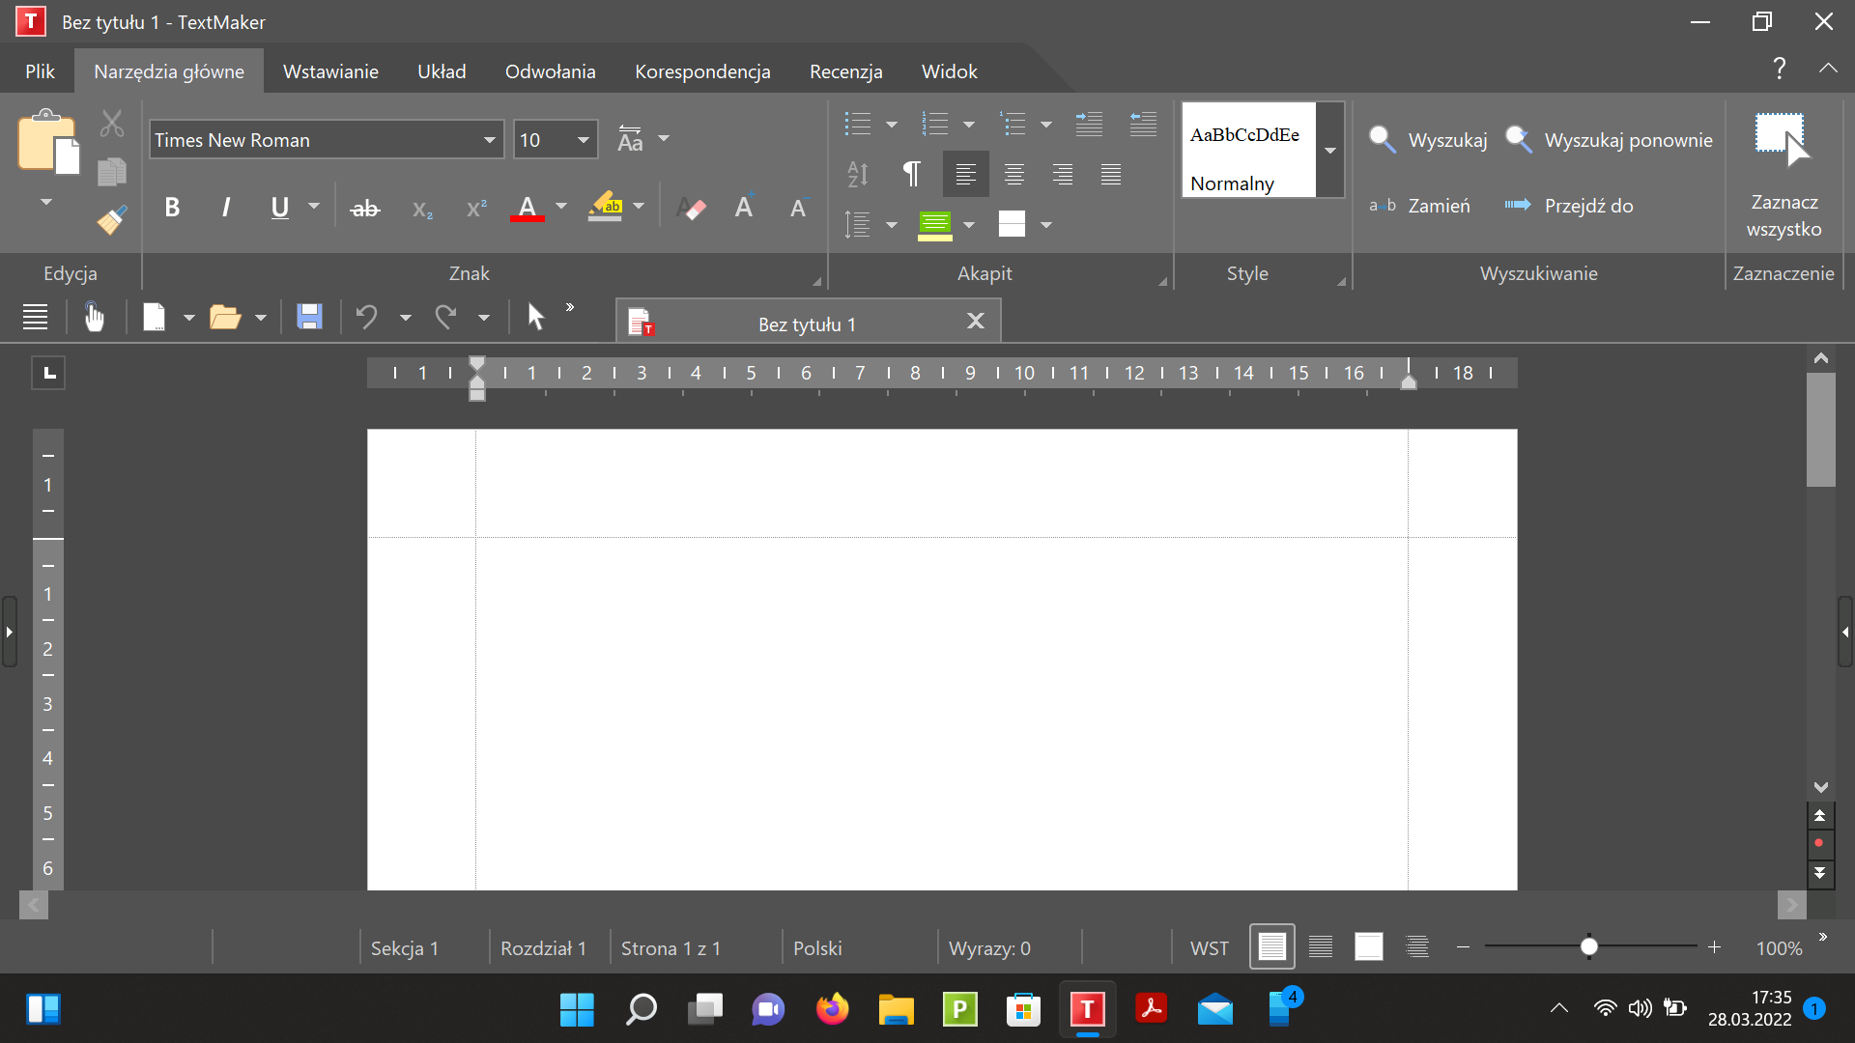Click the Strikethrough text icon
This screenshot has width=1855, height=1043.
tap(364, 209)
